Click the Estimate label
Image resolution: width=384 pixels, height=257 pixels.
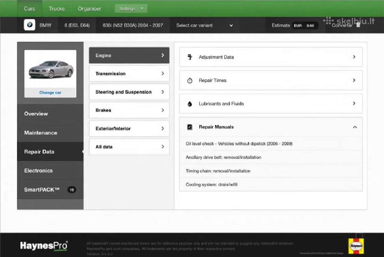pos(281,25)
